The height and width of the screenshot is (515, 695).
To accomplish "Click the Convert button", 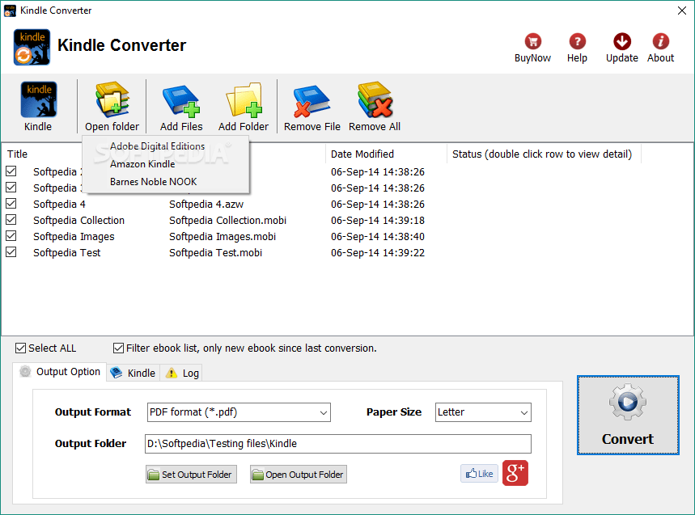I will [x=628, y=415].
